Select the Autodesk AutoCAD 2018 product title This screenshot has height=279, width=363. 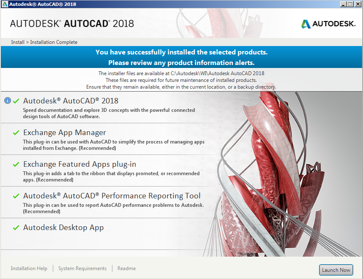coord(71,101)
